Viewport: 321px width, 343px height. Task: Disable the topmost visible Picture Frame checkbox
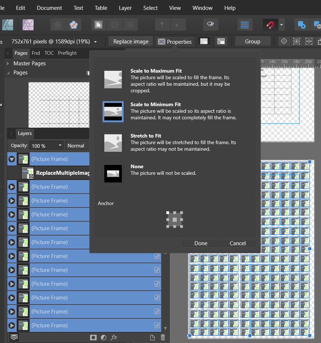coord(157,256)
